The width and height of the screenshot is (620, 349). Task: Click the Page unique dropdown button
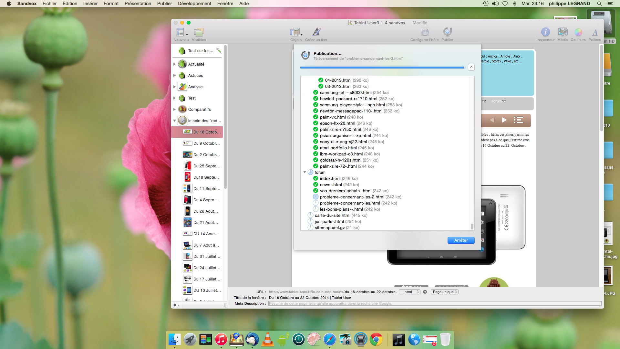445,292
